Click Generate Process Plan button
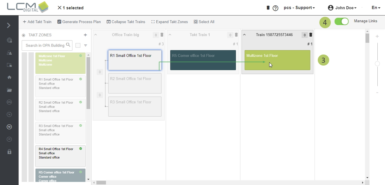This screenshot has width=385, height=185. [79, 22]
